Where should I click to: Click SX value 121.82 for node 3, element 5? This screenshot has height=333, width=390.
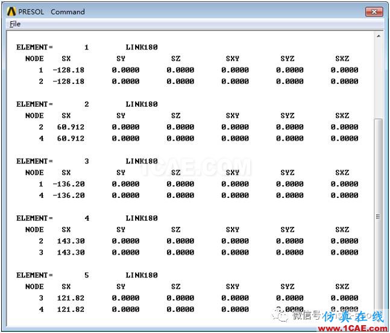click(x=71, y=298)
